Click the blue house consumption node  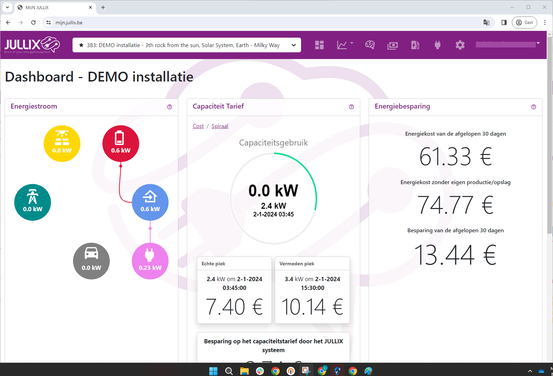click(x=150, y=202)
